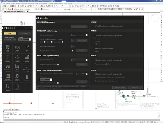Choose the Rysuj kolektor icon
The image size is (163, 123).
pos(17,68)
